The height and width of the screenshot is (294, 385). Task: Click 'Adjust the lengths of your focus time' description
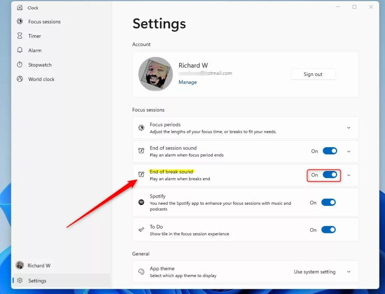pyautogui.click(x=213, y=132)
